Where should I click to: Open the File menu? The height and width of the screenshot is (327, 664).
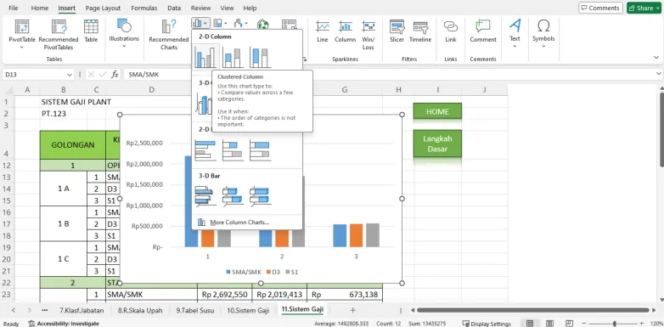click(x=14, y=8)
